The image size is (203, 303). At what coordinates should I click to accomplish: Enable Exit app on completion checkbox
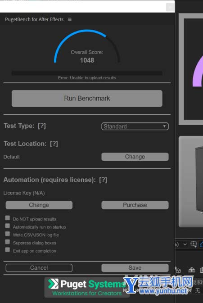[8, 250]
